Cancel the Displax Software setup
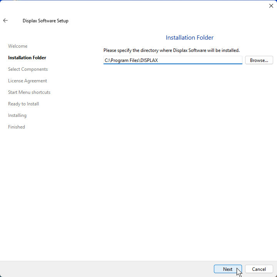This screenshot has width=277, height=277. tap(259, 269)
